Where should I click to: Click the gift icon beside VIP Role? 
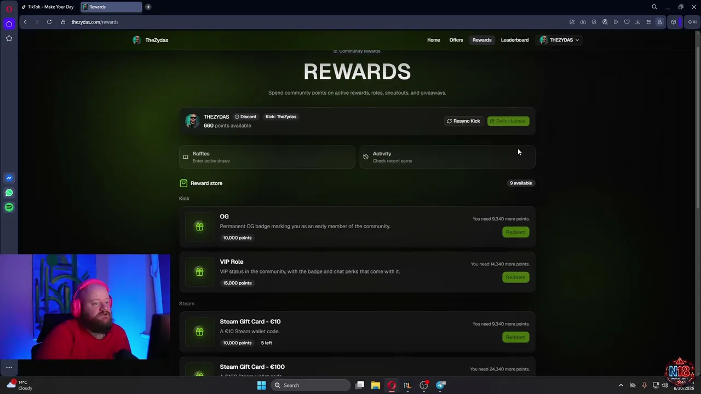click(199, 272)
